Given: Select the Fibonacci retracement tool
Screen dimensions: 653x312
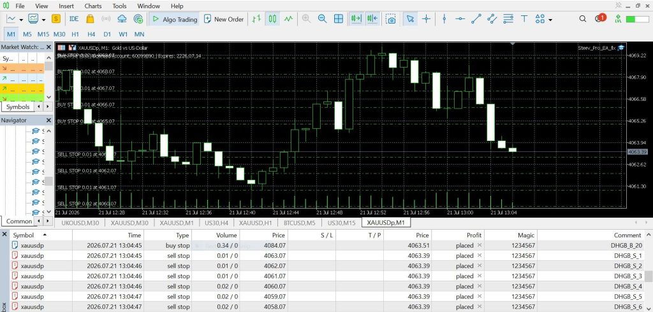Looking at the screenshot, I should 508,19.
